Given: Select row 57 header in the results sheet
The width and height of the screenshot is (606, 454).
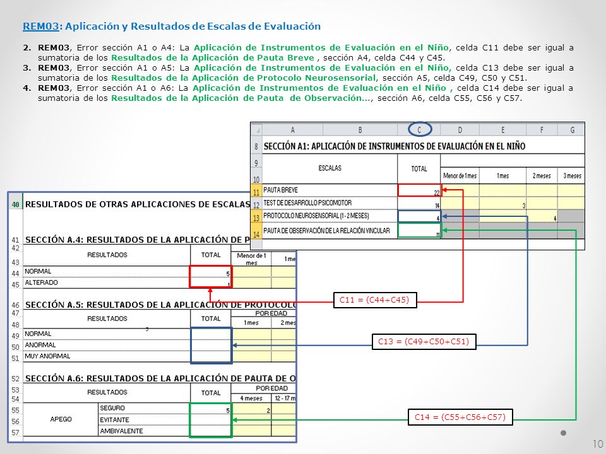Looking at the screenshot, I should point(15,433).
